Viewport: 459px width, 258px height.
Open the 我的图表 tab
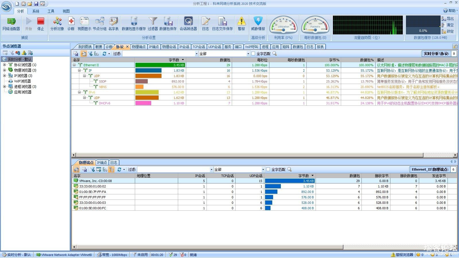(85, 47)
